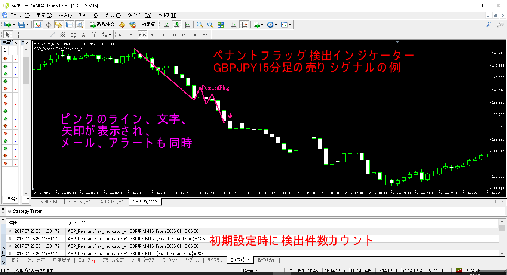The image size is (507, 275).
Task: Open MetaEditor with the yellow book icon
Action: coord(122,25)
